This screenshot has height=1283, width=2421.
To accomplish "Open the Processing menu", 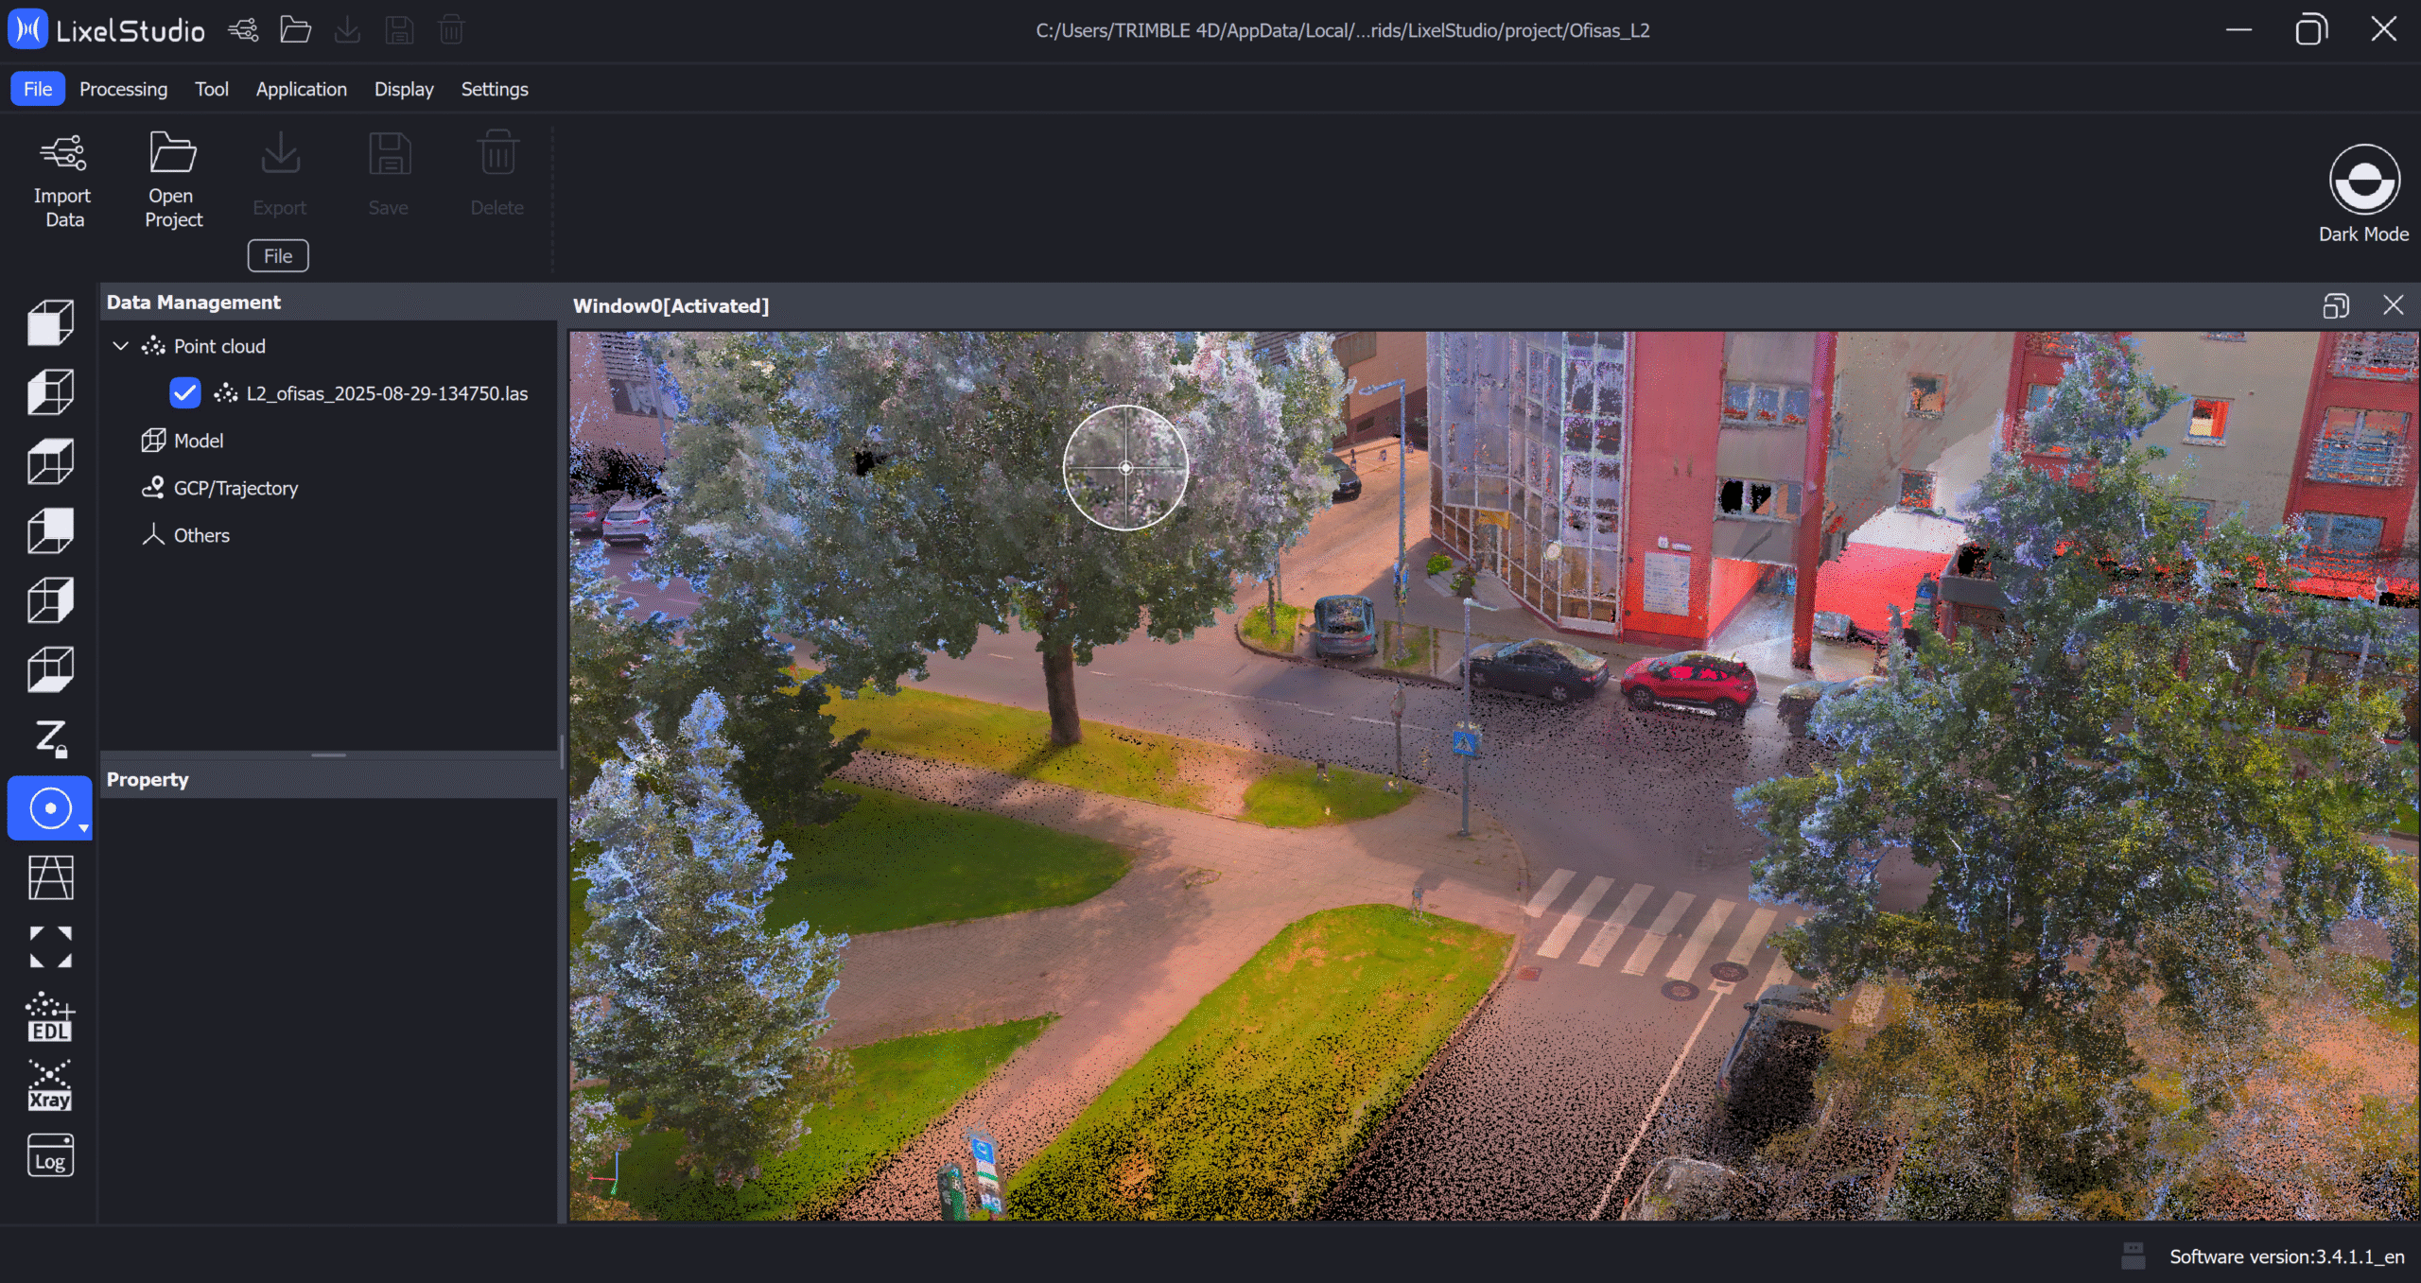I will tap(123, 89).
